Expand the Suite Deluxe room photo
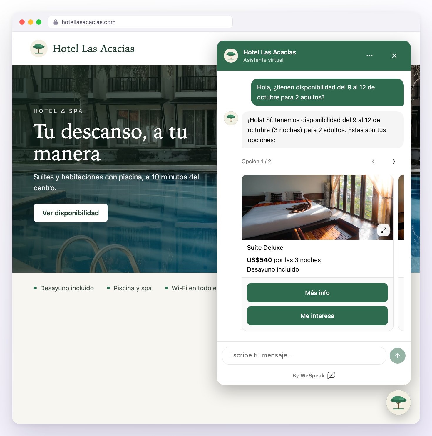This screenshot has width=432, height=436. (384, 230)
